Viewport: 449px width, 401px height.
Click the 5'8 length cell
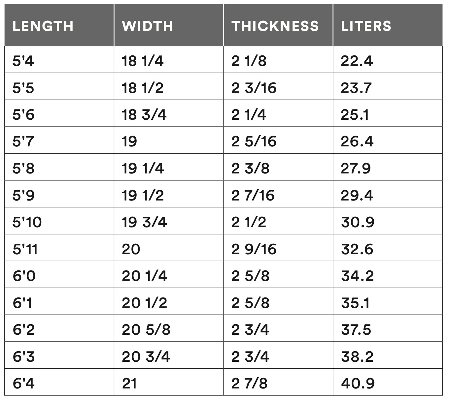[23, 169]
